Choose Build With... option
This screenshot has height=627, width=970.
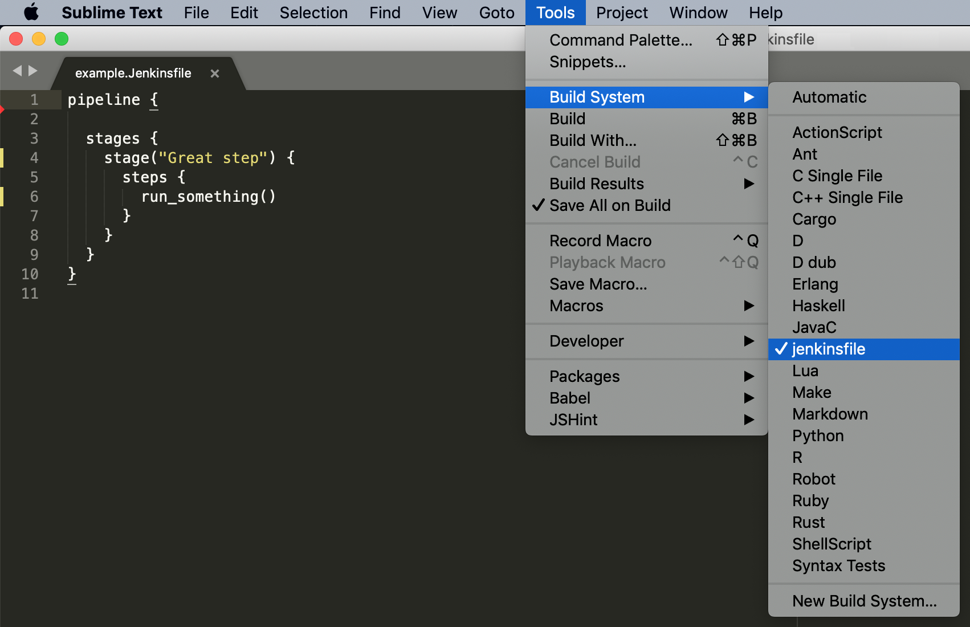[647, 140]
